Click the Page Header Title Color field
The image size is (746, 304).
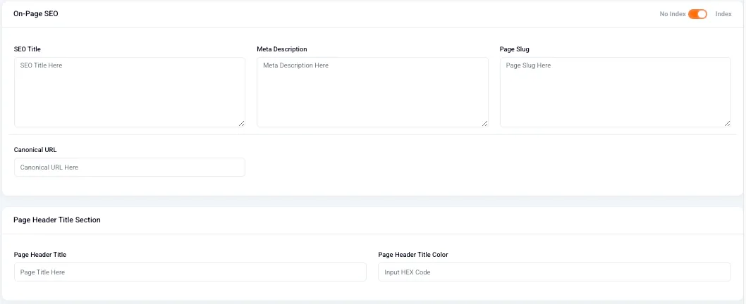coord(554,272)
